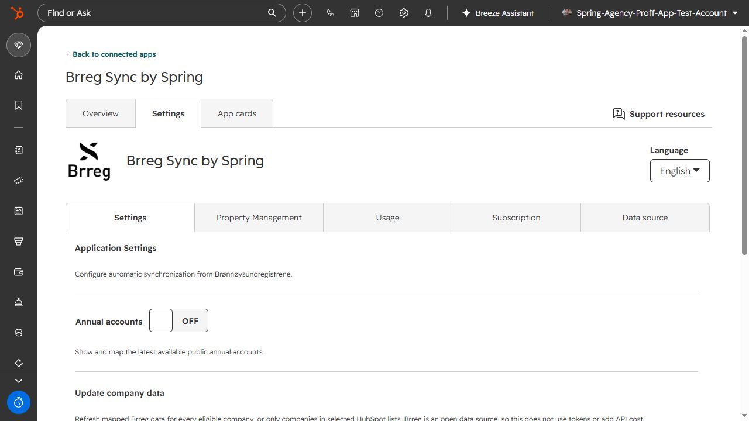This screenshot has height=421, width=749.
Task: Click the Brreg app logo
Action: [x=89, y=161]
